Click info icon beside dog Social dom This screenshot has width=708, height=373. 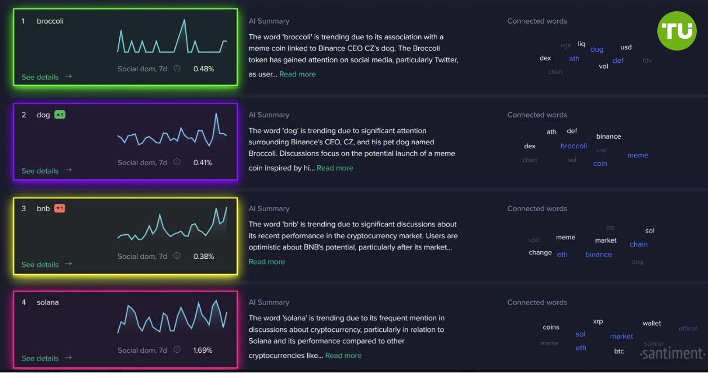pyautogui.click(x=177, y=162)
